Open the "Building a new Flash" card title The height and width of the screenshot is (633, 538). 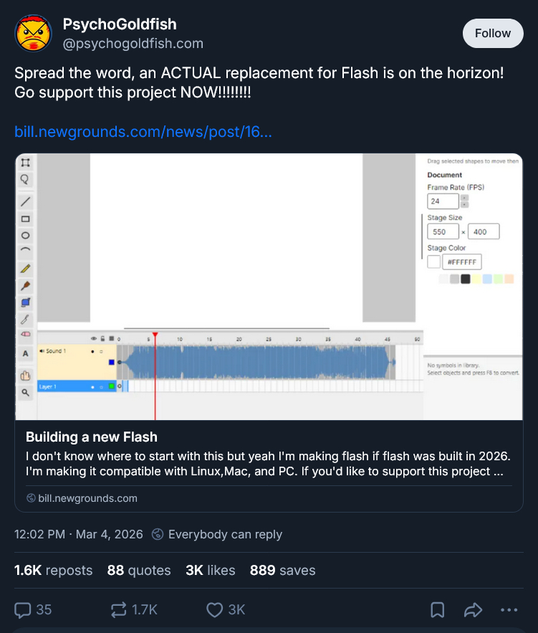pyautogui.click(x=92, y=437)
